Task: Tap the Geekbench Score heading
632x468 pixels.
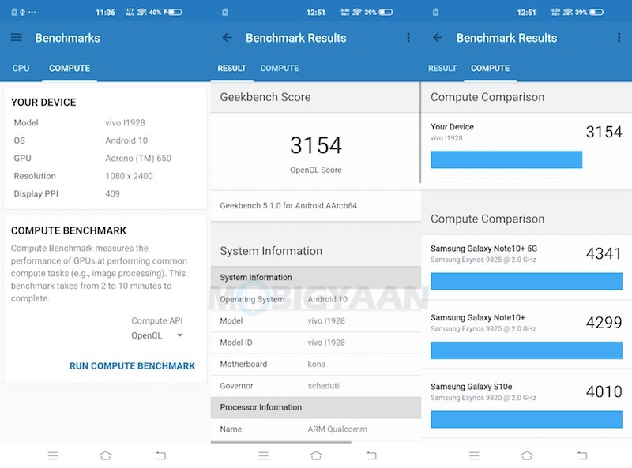Action: (265, 97)
